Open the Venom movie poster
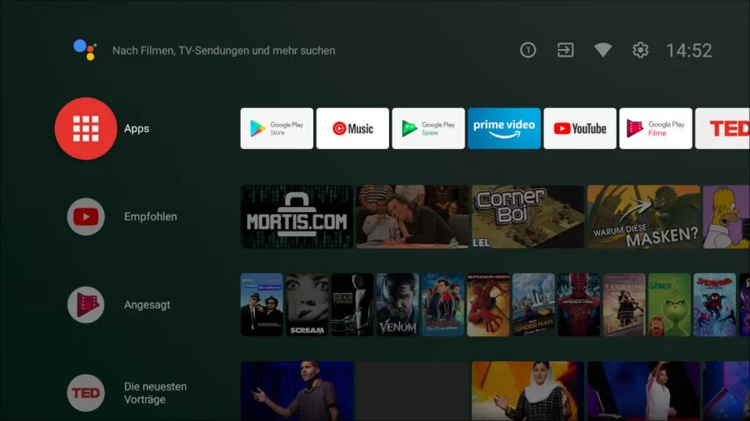 click(397, 305)
